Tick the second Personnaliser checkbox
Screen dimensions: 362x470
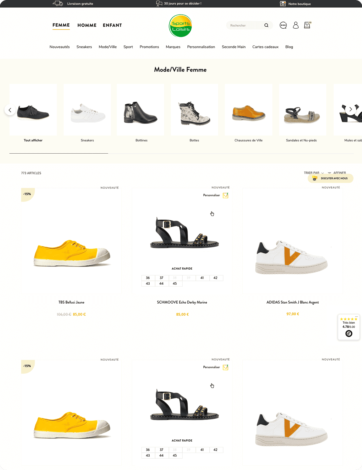coord(225,367)
